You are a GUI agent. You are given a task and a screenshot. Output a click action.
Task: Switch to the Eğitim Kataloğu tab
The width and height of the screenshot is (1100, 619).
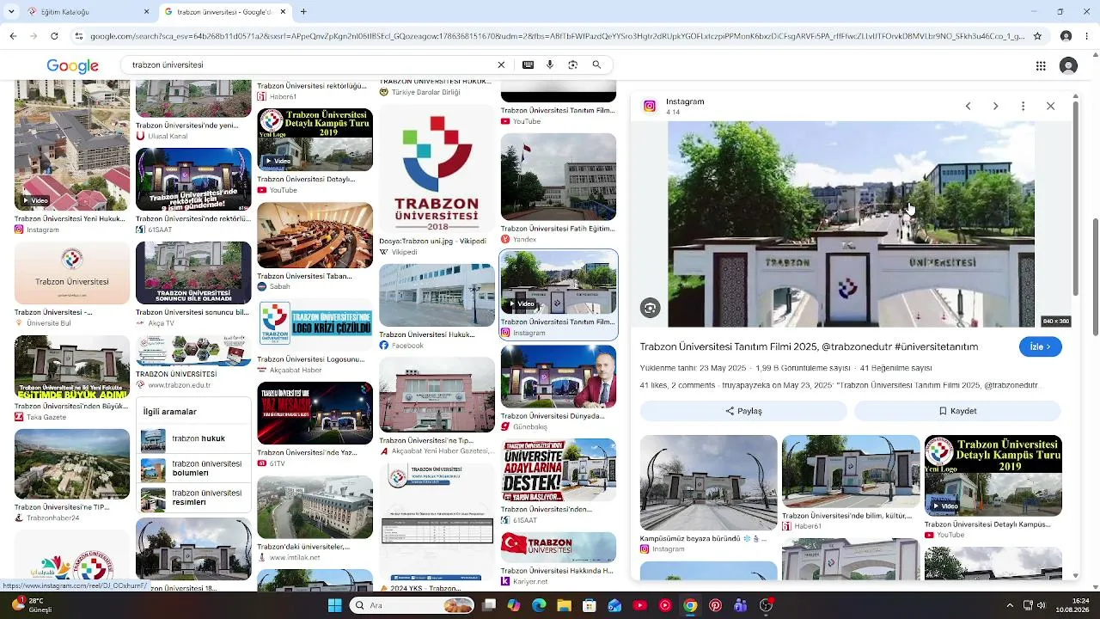click(85, 12)
